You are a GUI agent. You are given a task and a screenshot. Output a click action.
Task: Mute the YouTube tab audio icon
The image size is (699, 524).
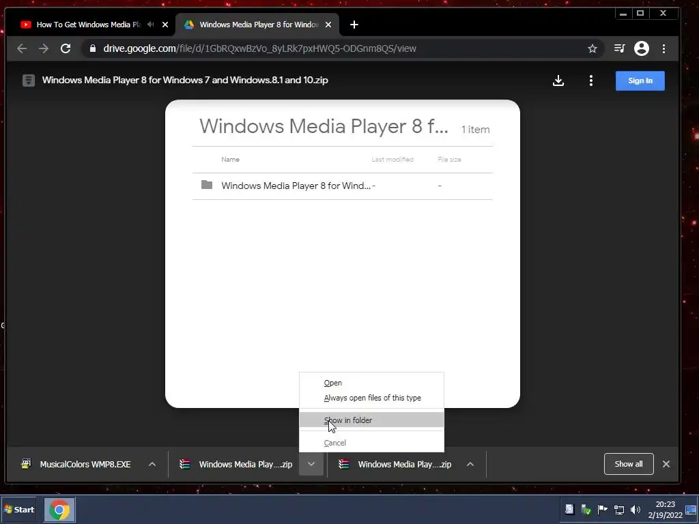click(x=151, y=25)
